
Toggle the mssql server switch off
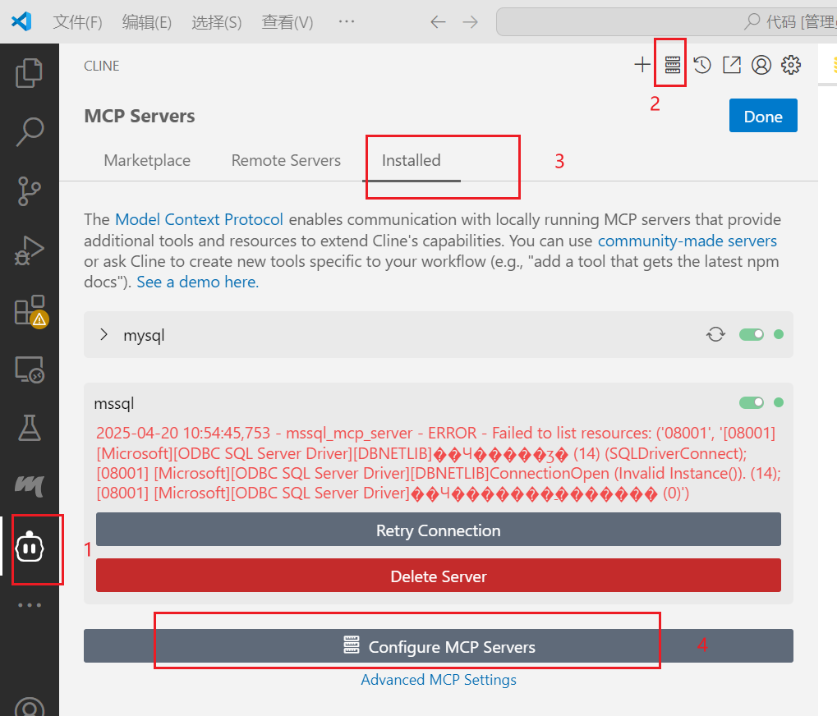(x=752, y=402)
